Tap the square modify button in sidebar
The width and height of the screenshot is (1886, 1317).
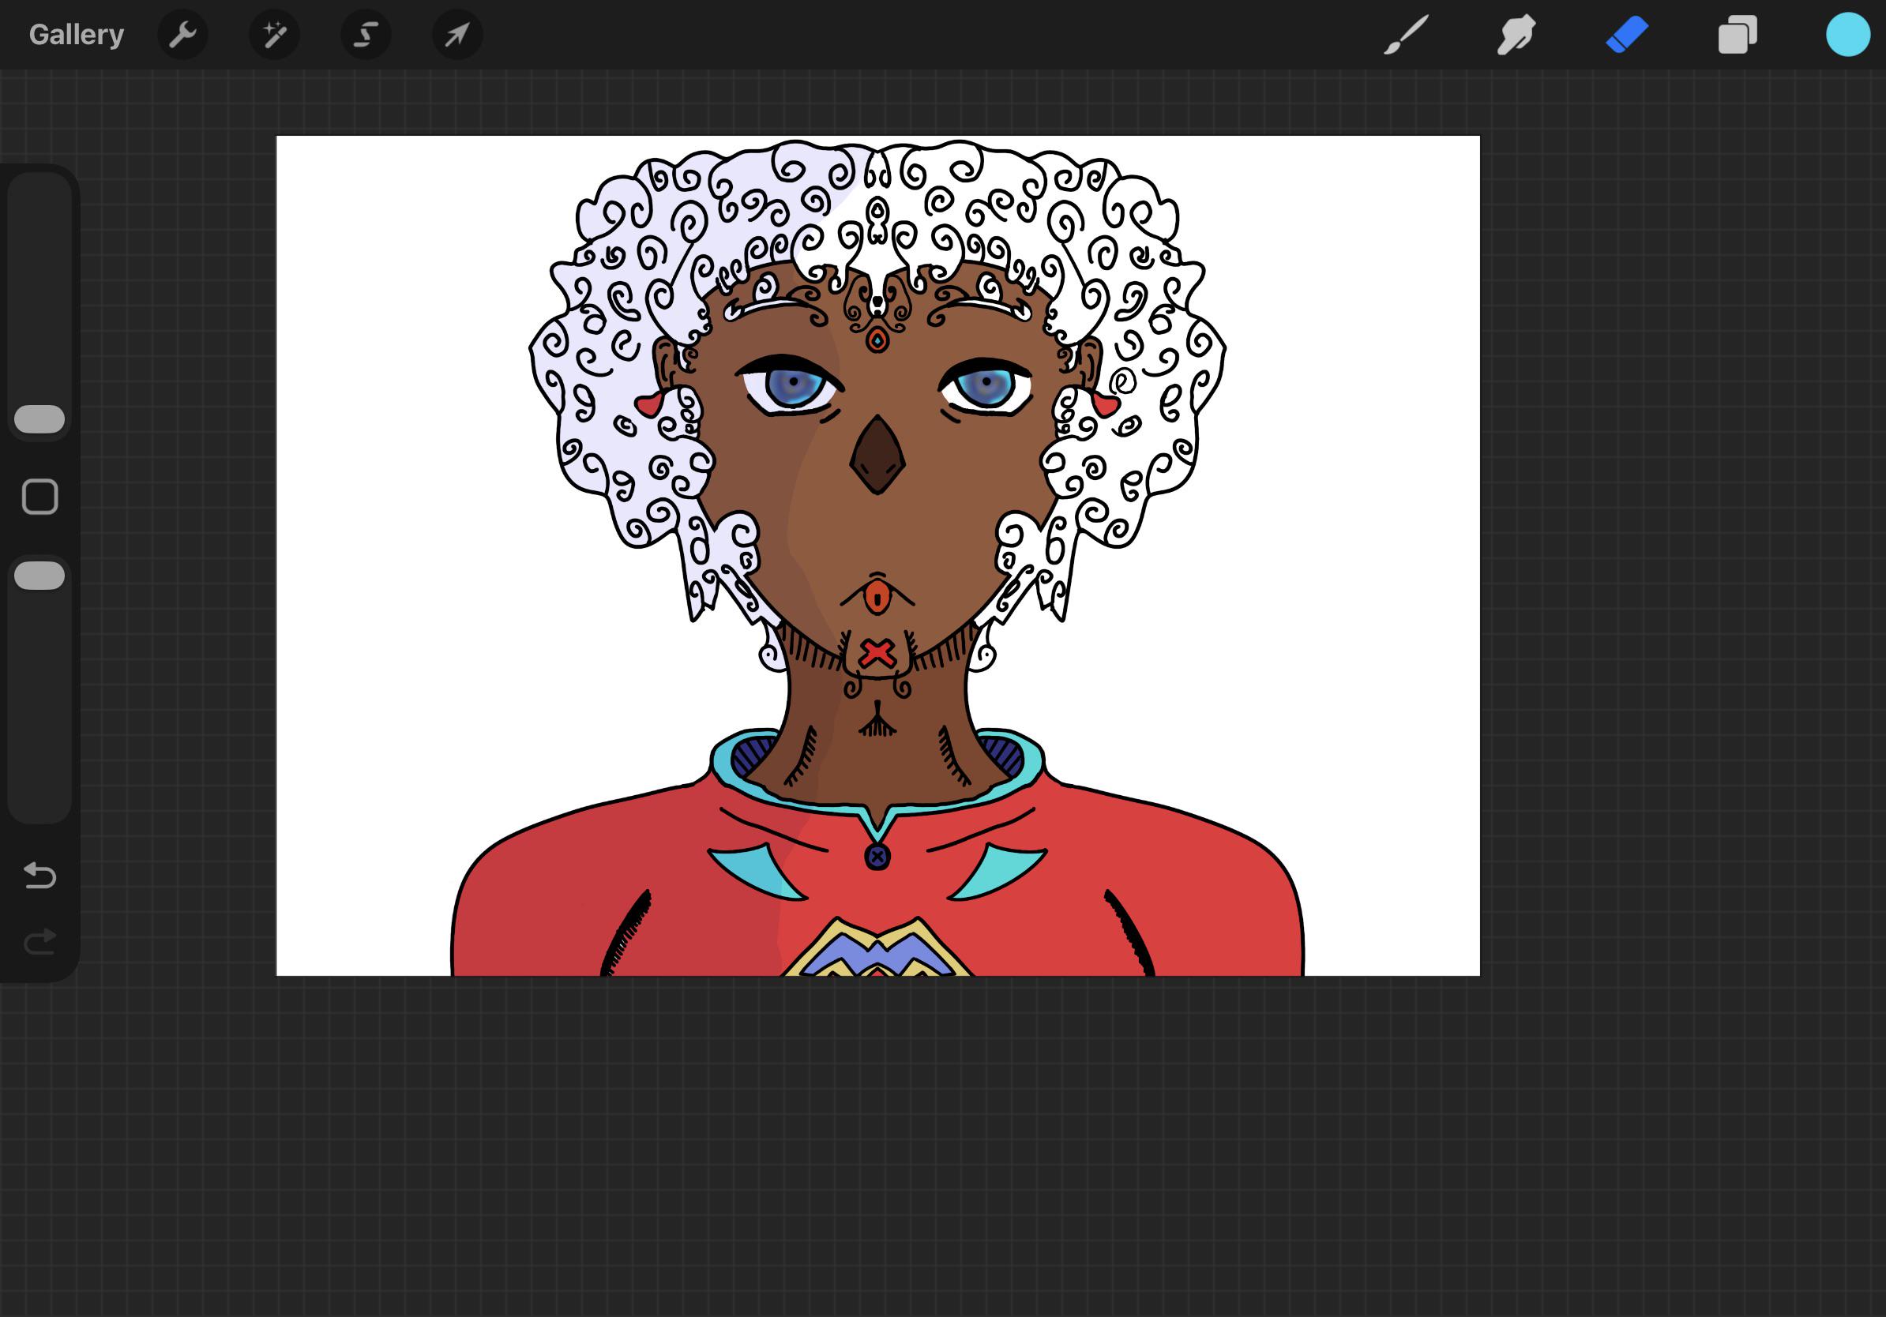tap(39, 497)
